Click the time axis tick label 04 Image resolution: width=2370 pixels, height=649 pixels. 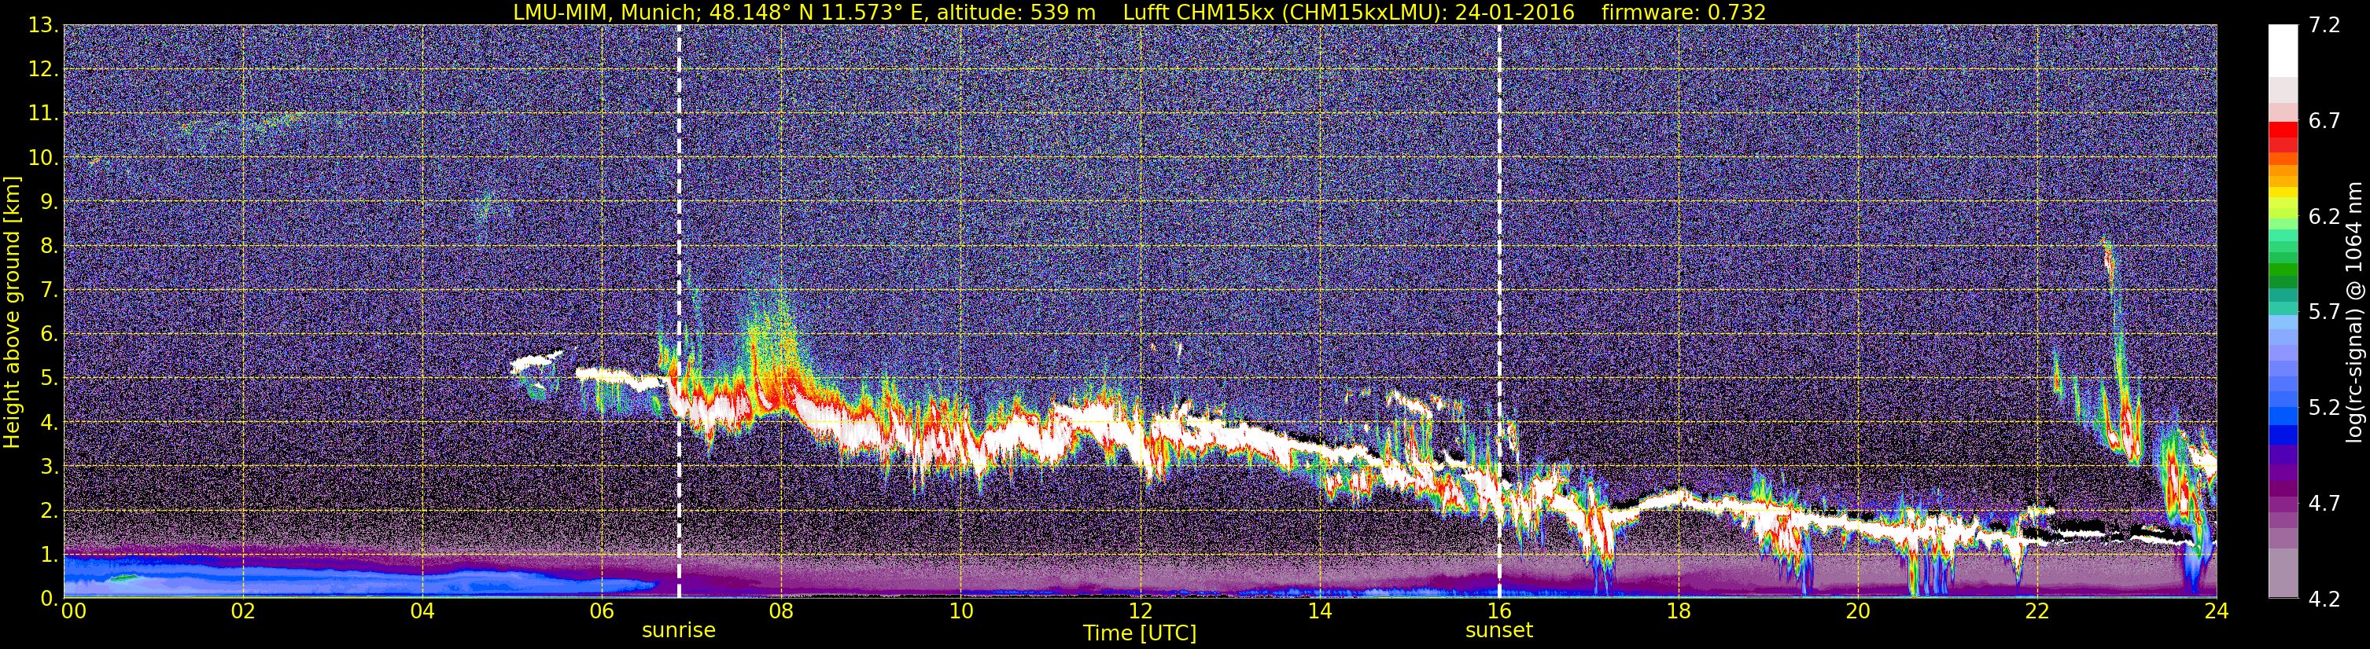pyautogui.click(x=422, y=611)
